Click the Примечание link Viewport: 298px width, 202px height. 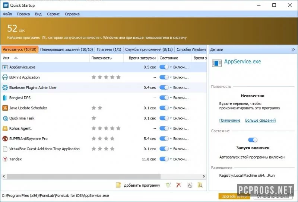[229, 121]
